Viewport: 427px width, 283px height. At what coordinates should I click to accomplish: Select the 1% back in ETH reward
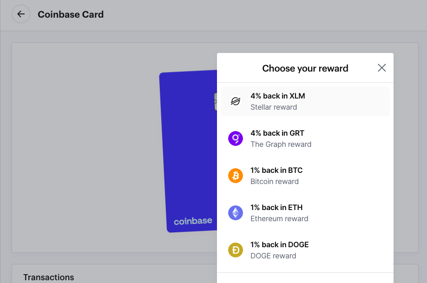pyautogui.click(x=305, y=213)
